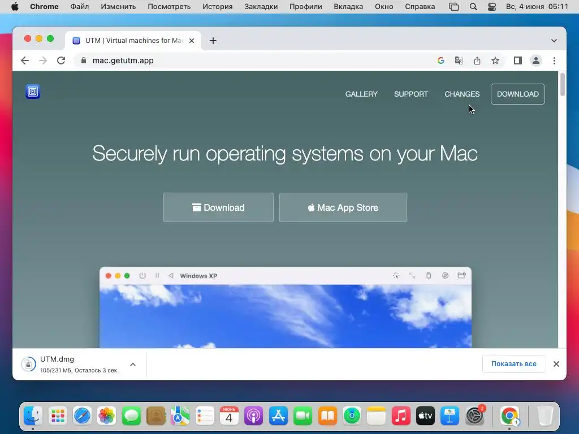Open the GALLERY link
The width and height of the screenshot is (579, 434).
[361, 94]
